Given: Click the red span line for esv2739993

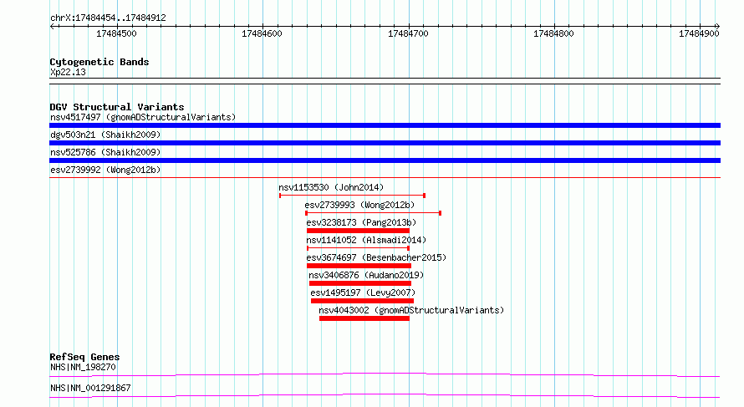Looking at the screenshot, I should pos(374,213).
